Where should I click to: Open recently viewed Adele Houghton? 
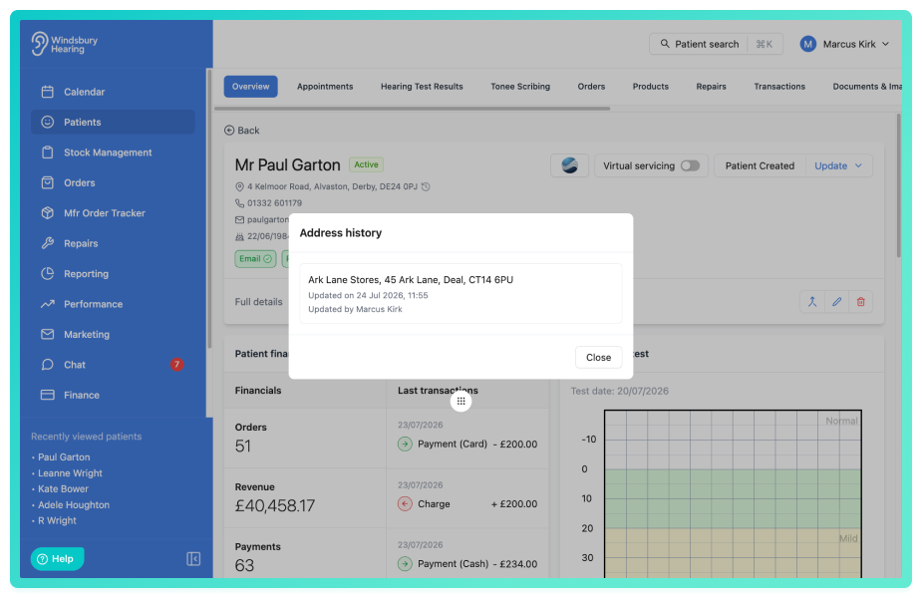(x=74, y=504)
